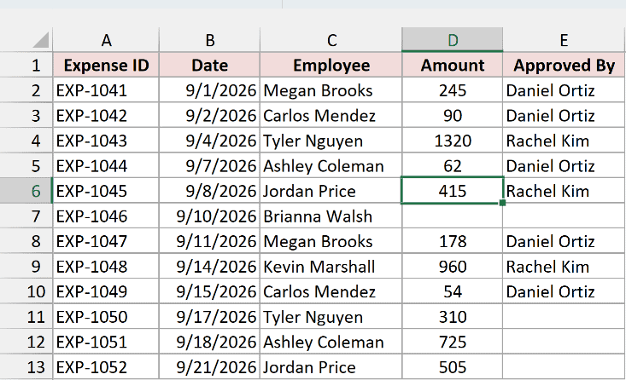
Task: Select cell containing EXP-1051
Action: pyautogui.click(x=106, y=342)
